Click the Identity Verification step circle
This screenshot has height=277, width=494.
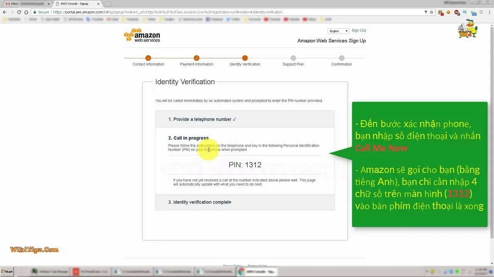coord(245,58)
